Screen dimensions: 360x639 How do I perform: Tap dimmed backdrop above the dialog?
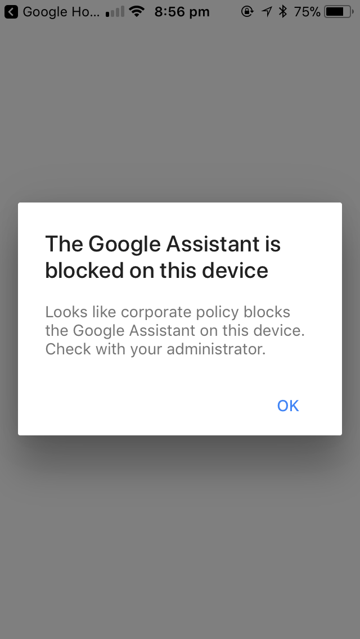pyautogui.click(x=180, y=112)
